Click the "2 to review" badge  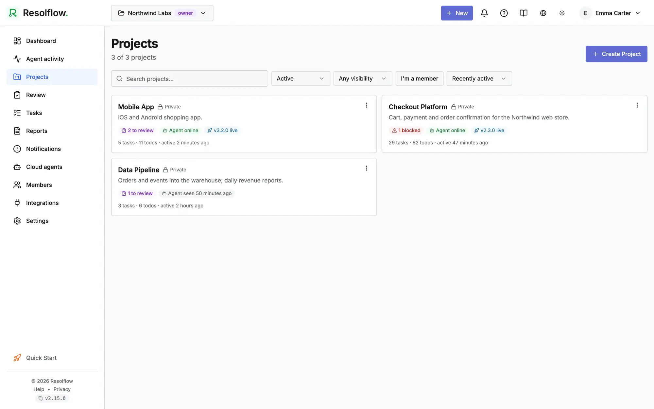[x=137, y=130]
